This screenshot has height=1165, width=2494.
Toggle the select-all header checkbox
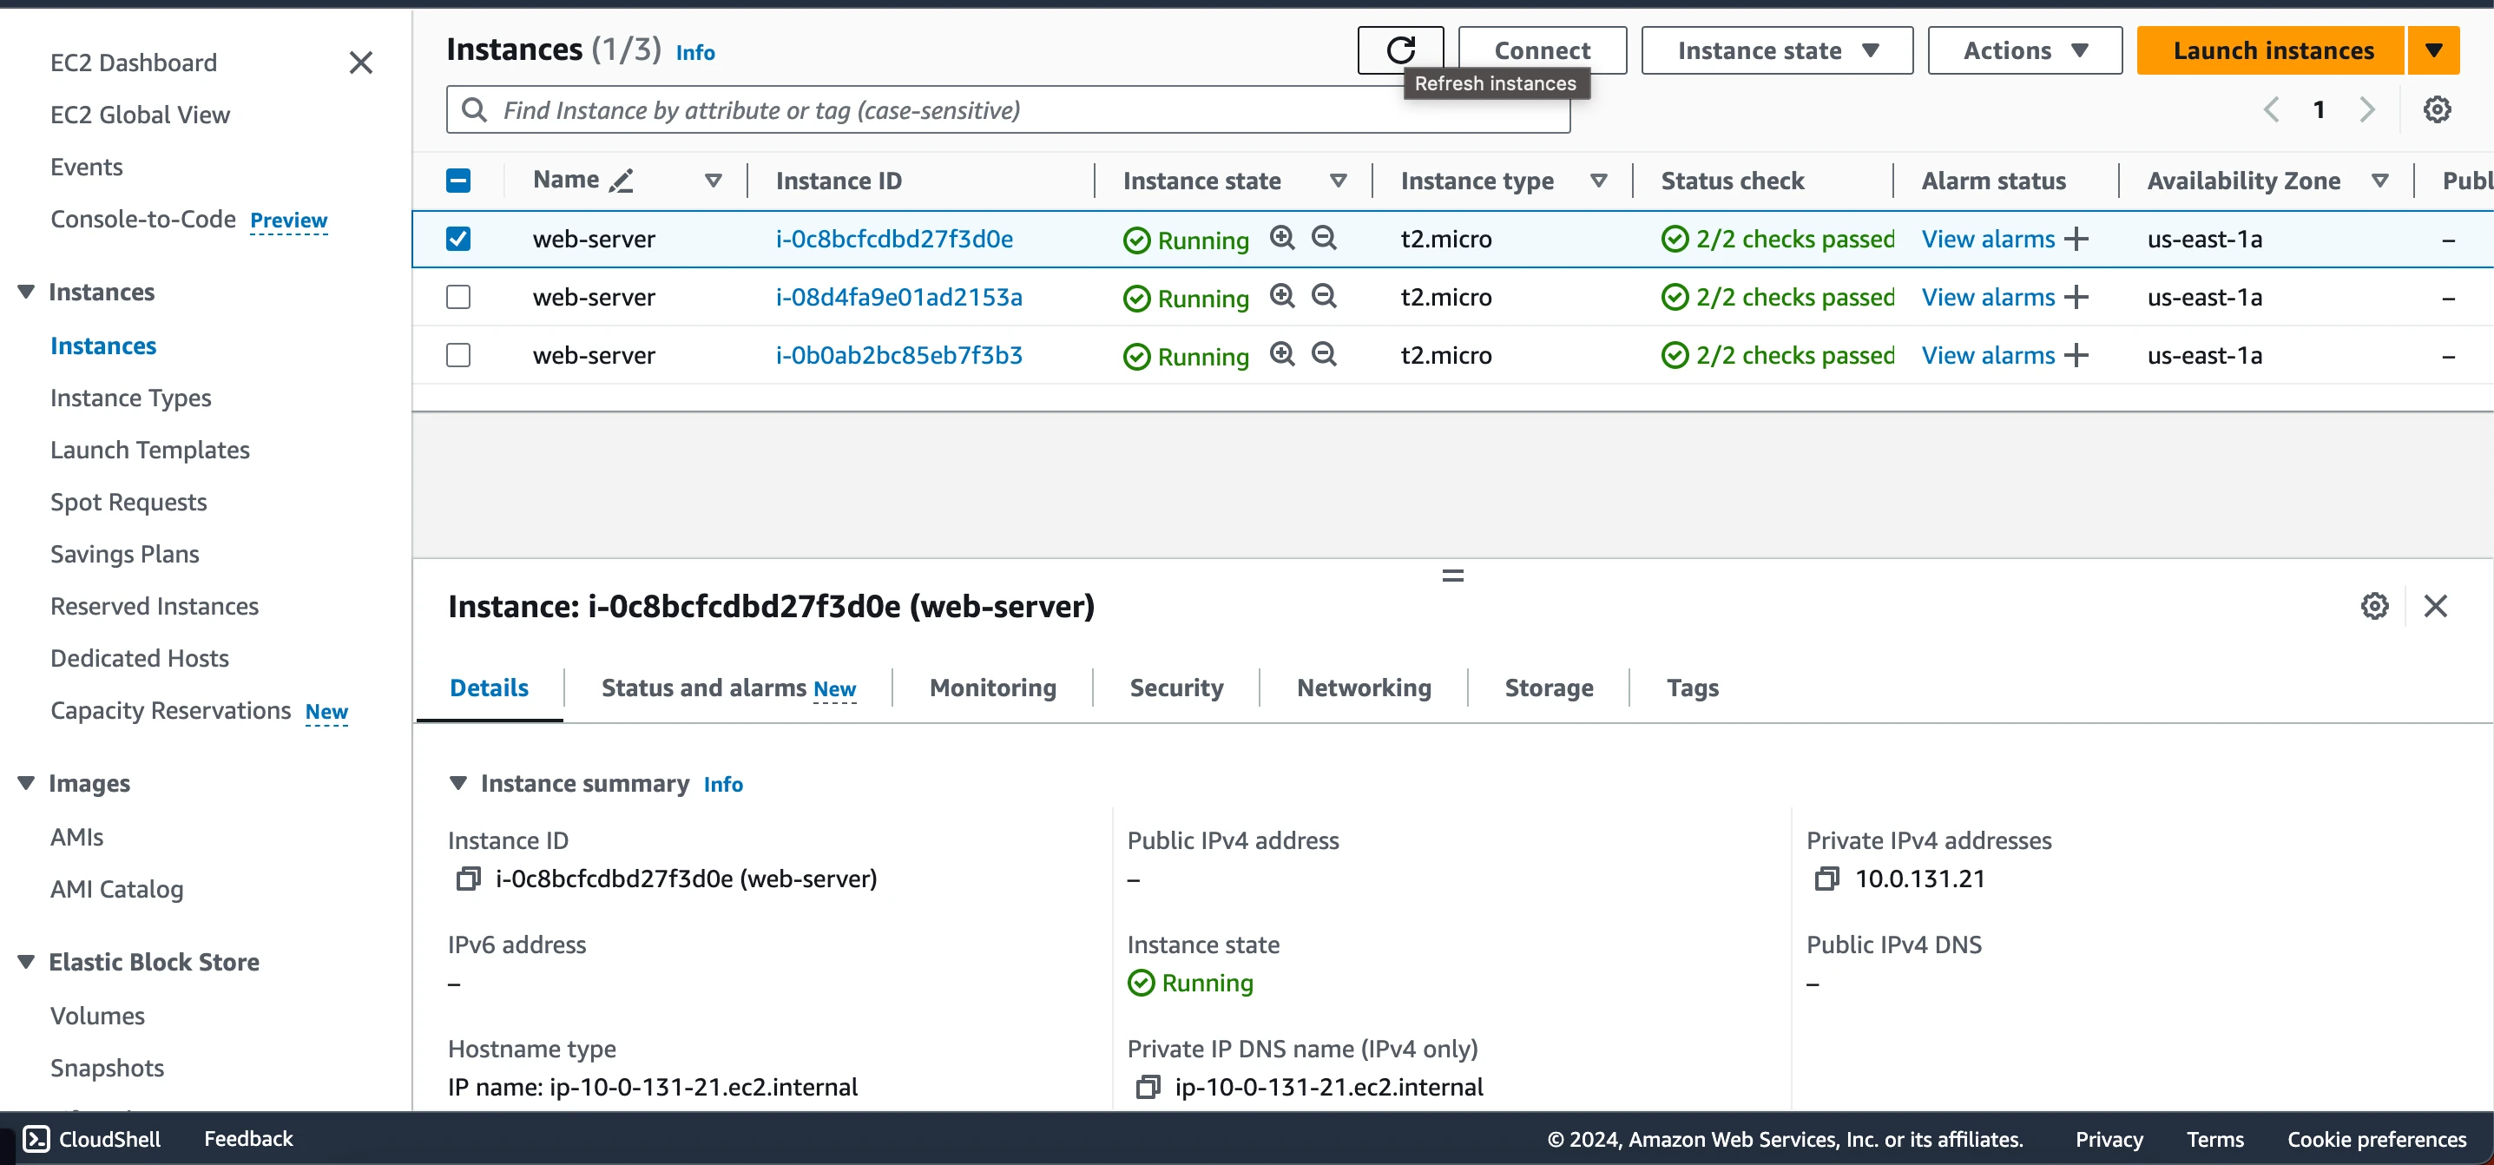458,180
